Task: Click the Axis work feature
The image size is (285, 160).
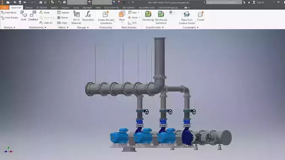Action: pos(132,13)
